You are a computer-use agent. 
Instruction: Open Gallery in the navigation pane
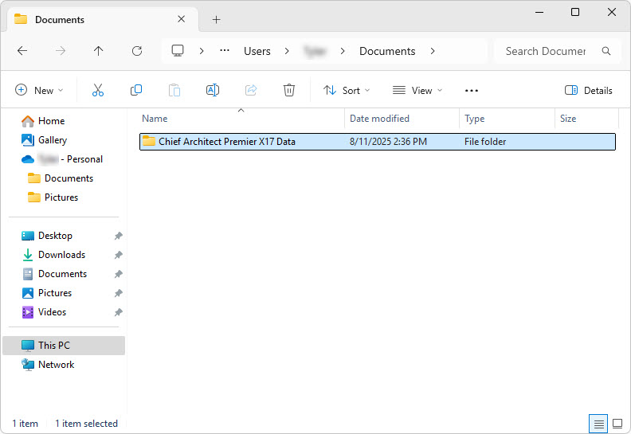click(45, 140)
